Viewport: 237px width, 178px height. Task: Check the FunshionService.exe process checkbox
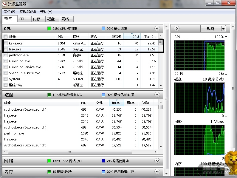(x=6, y=67)
